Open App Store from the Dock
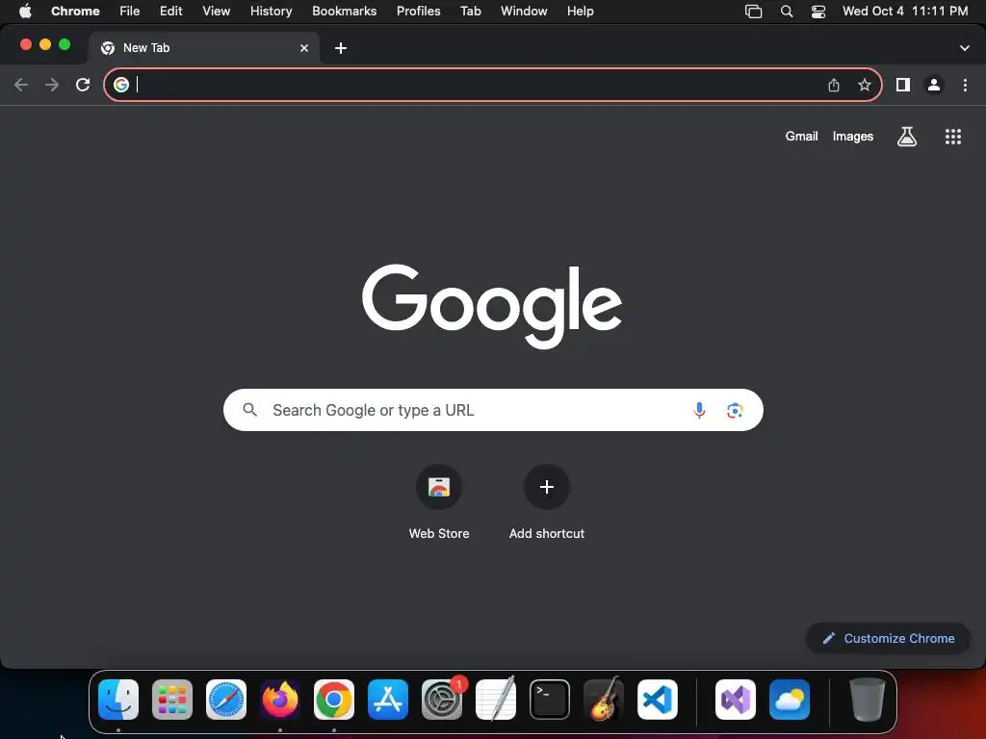Image resolution: width=986 pixels, height=739 pixels. pos(388,700)
